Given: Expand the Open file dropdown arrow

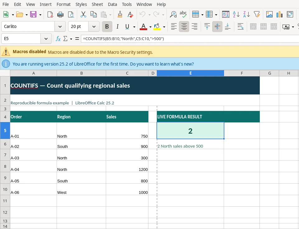Looking at the screenshot, I should coord(26,15).
